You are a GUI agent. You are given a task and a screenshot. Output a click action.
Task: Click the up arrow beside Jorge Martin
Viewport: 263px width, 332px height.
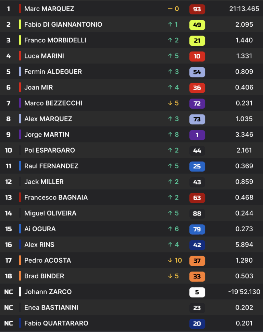click(170, 135)
